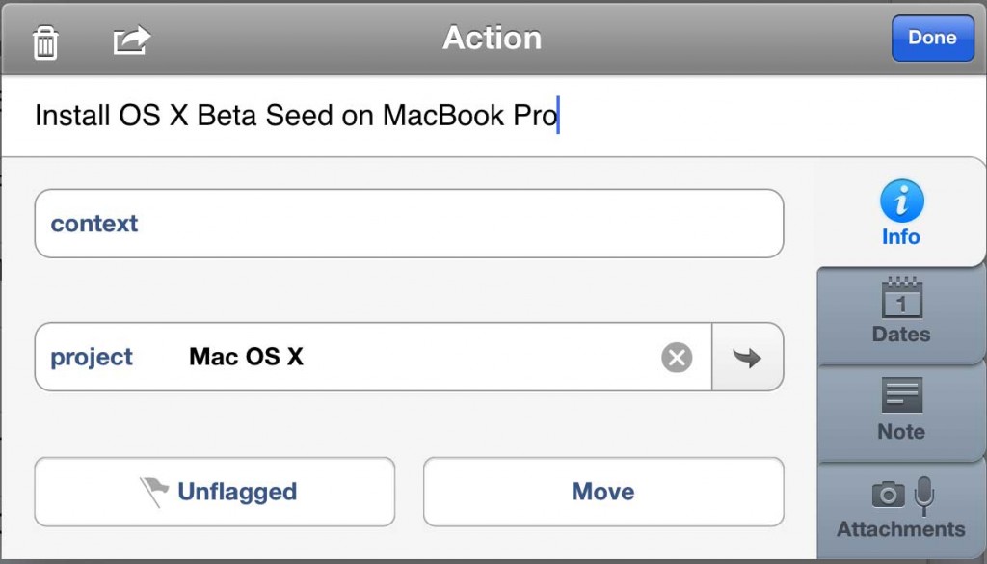Tap the blue Done button
987x564 pixels.
pyautogui.click(x=932, y=38)
